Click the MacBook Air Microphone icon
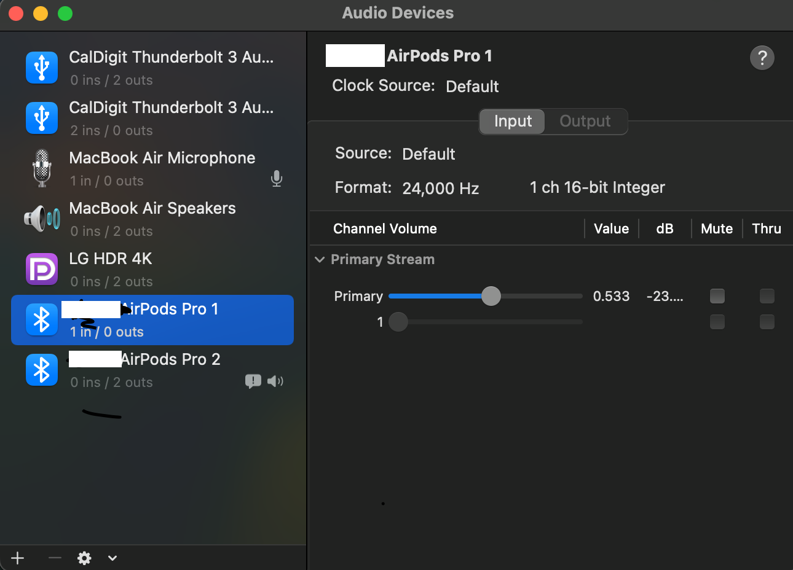The width and height of the screenshot is (793, 570). [x=42, y=168]
